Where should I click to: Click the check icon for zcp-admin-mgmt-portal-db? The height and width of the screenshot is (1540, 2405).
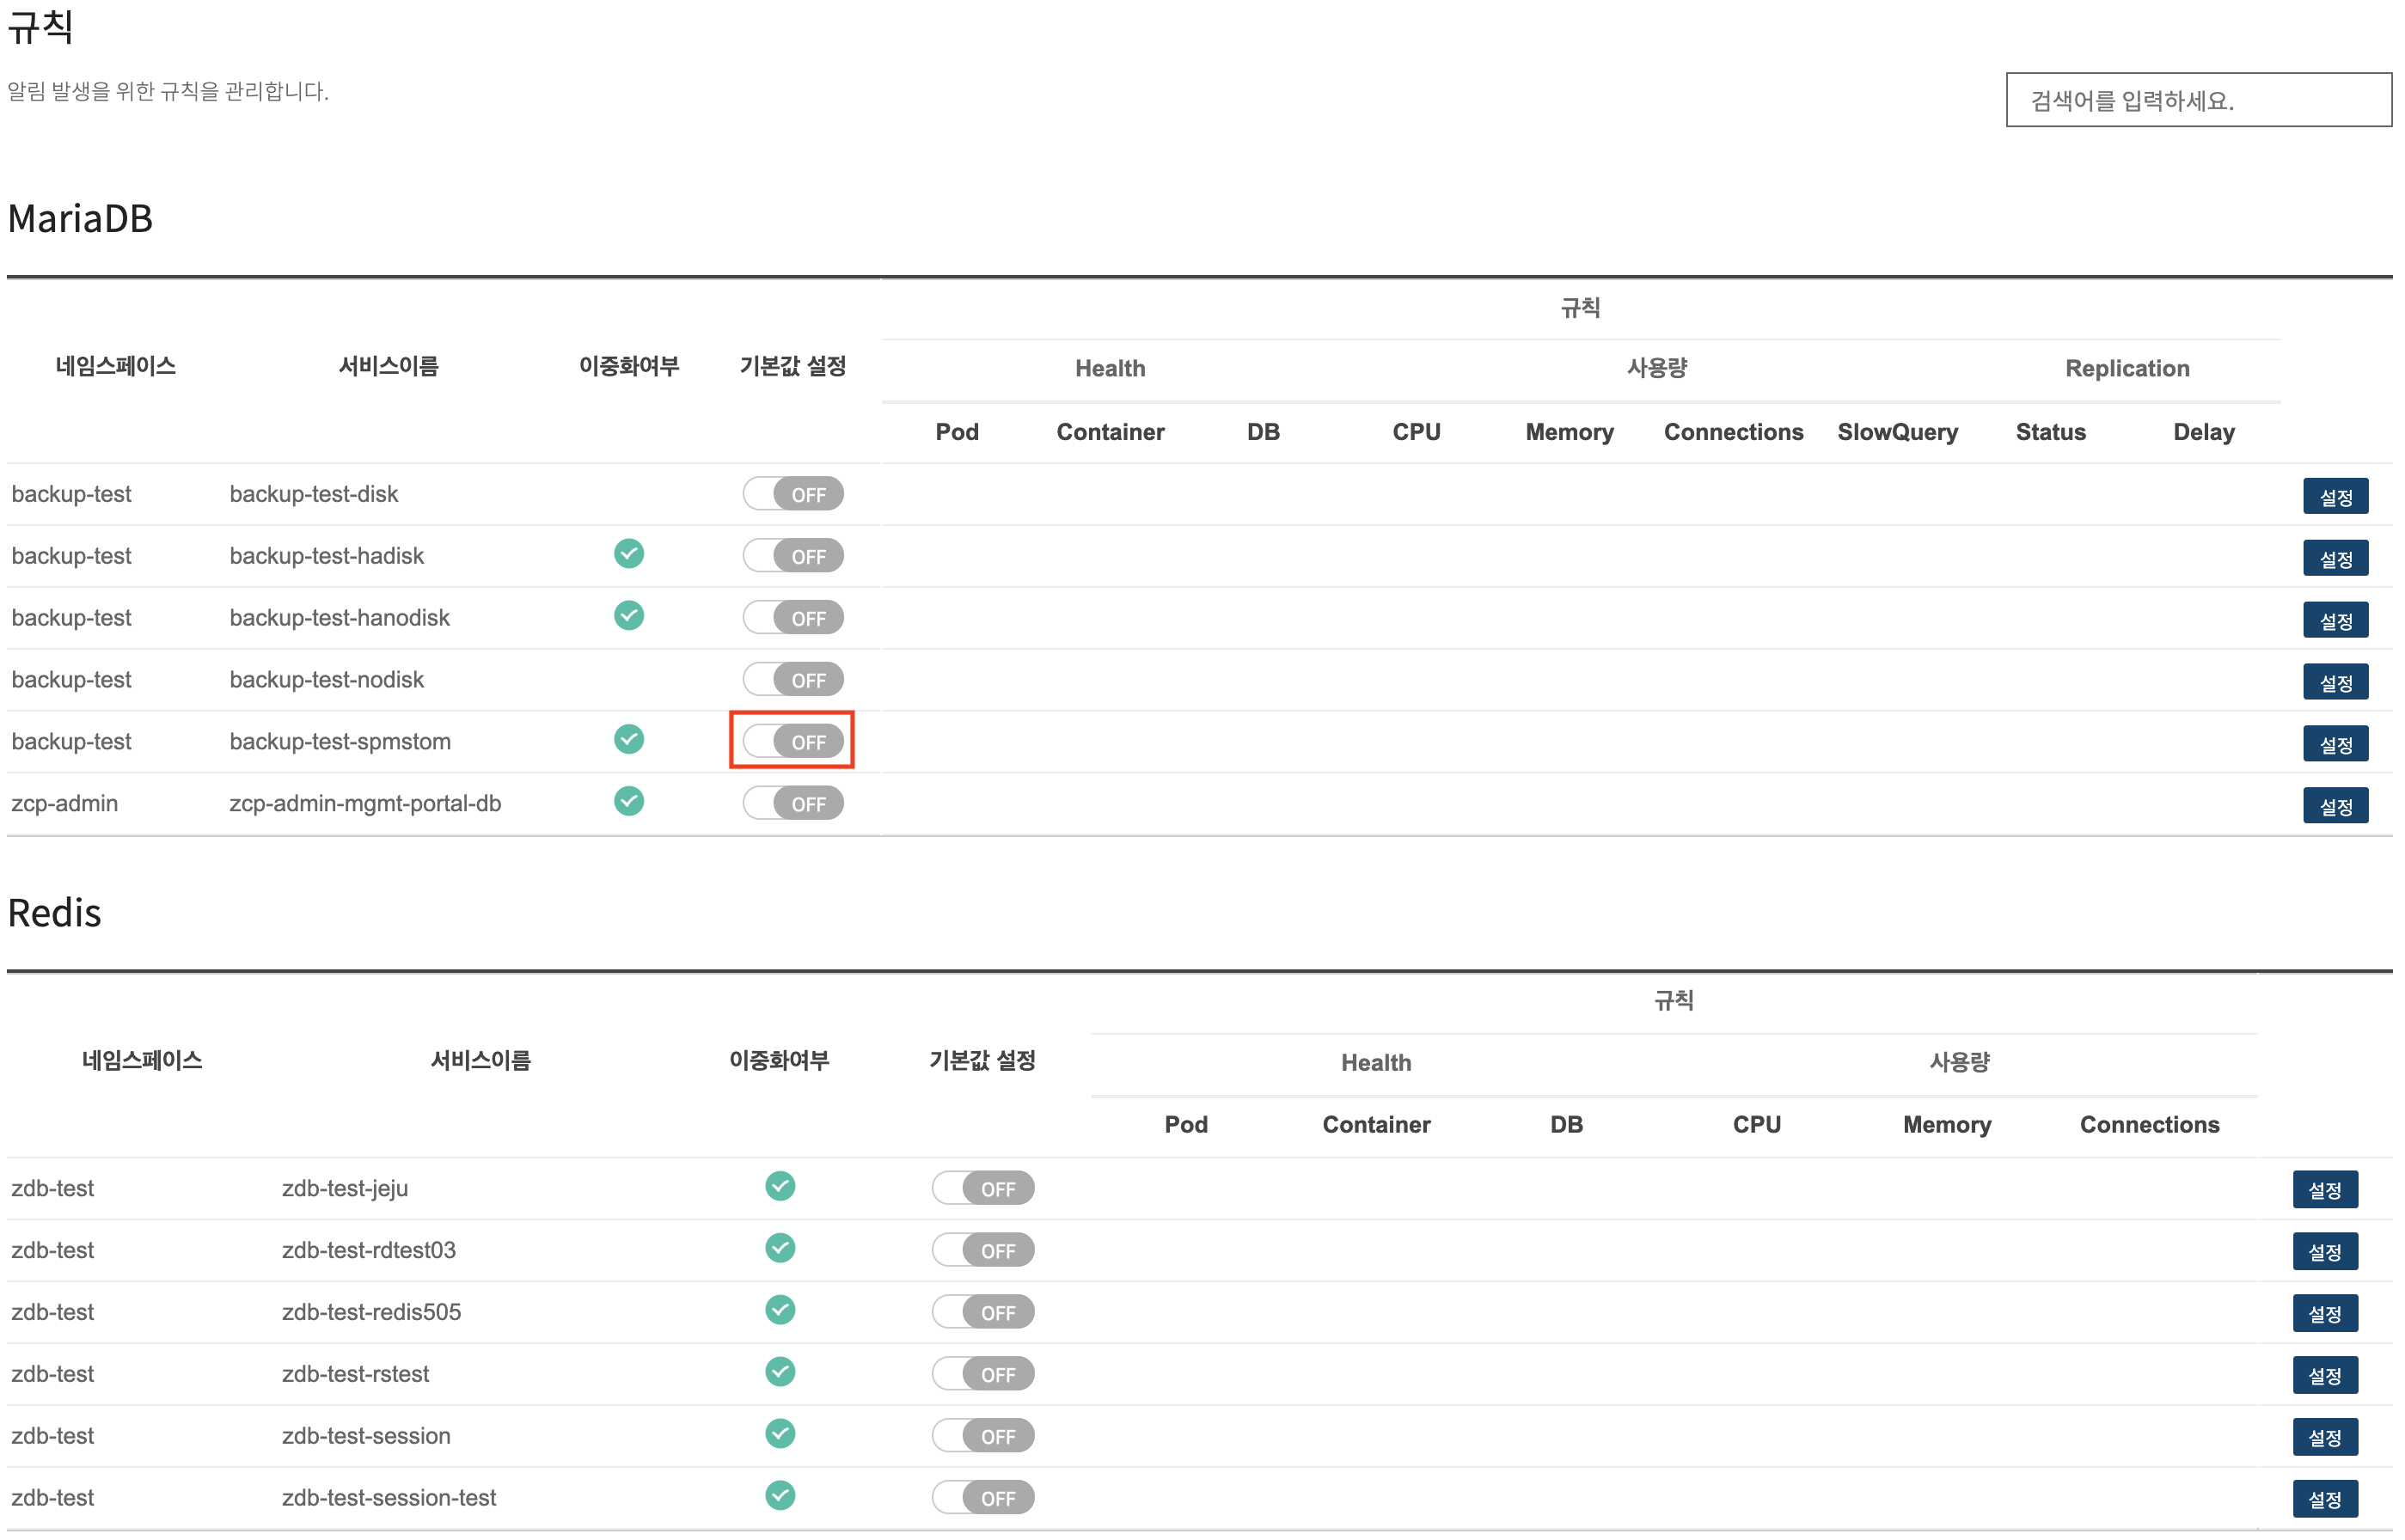pyautogui.click(x=628, y=802)
